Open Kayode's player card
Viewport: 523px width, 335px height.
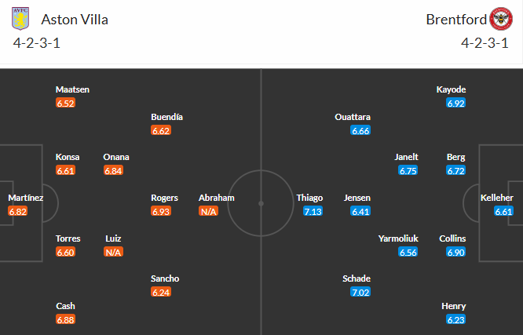pos(452,89)
